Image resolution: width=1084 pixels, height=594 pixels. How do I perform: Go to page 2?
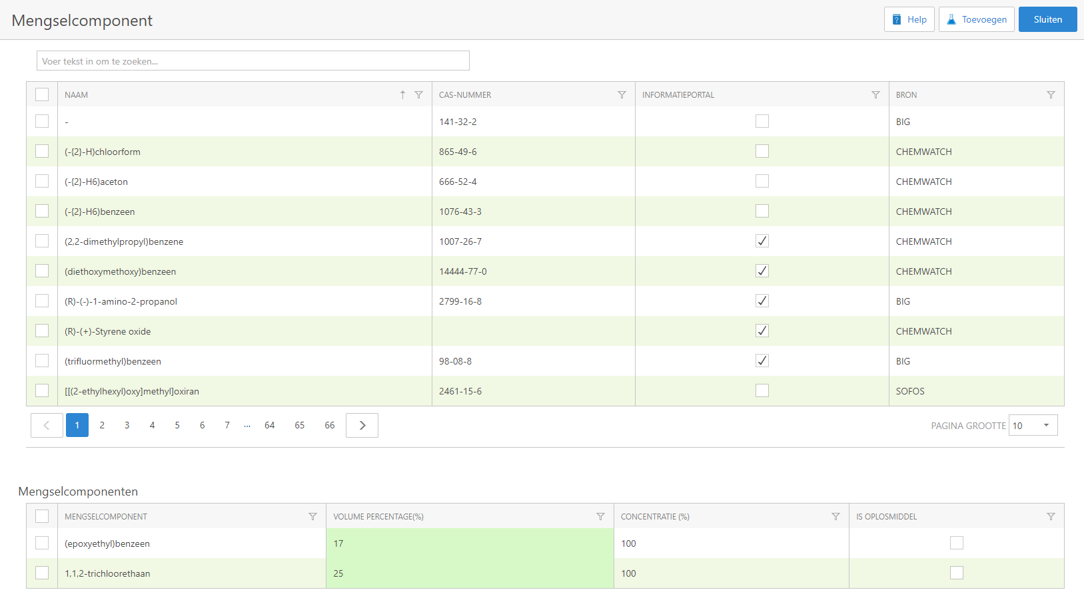(102, 426)
